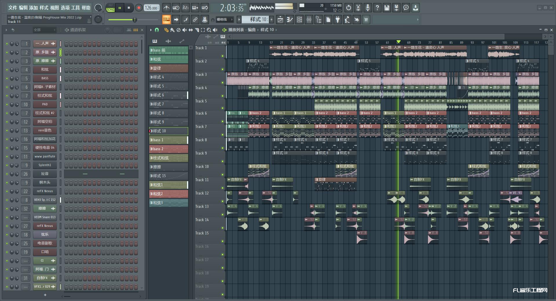Open the plugin picker plug icon
Viewport: 556px width, 301px height.
[338, 20]
